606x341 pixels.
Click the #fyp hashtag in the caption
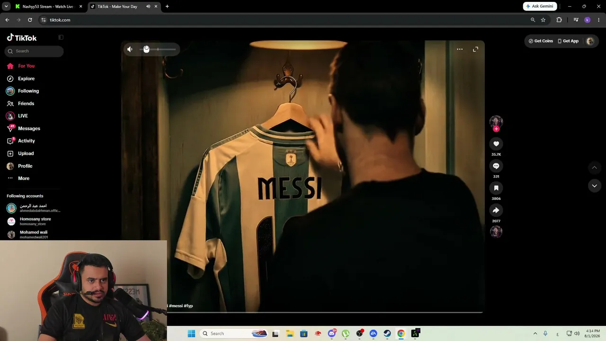click(188, 306)
